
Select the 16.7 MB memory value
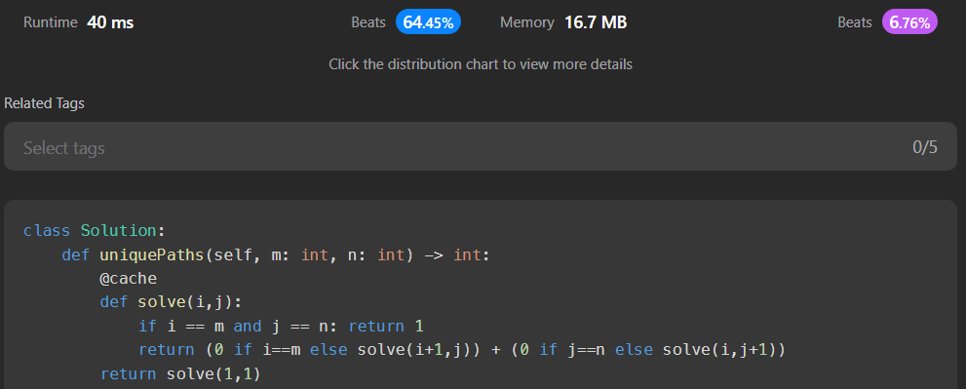coord(596,22)
